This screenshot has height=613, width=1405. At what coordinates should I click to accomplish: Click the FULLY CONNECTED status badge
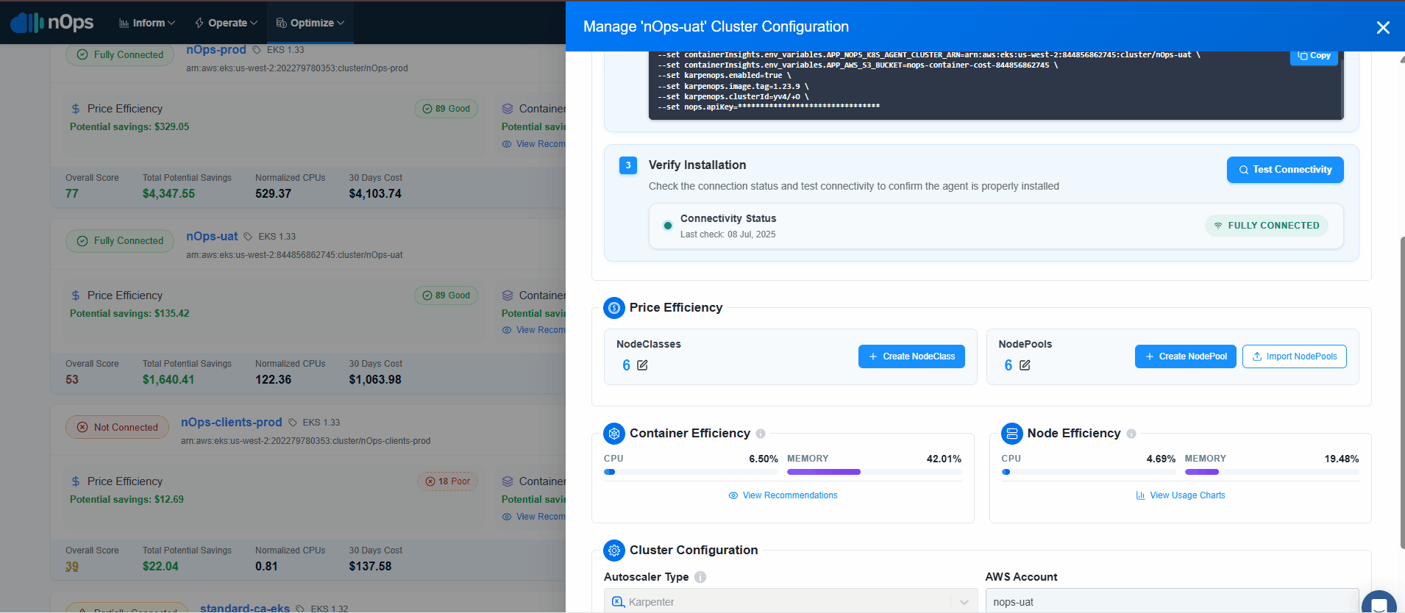point(1267,226)
